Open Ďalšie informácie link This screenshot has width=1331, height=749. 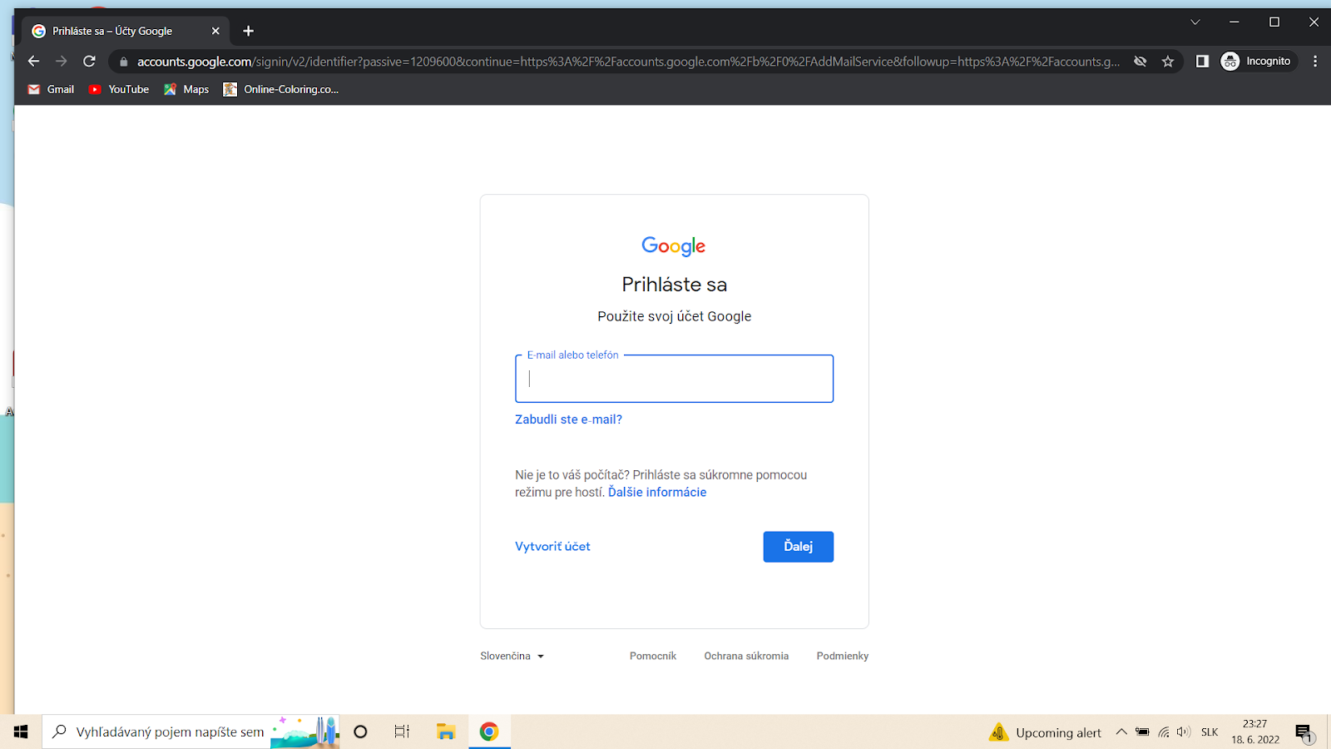pos(657,492)
